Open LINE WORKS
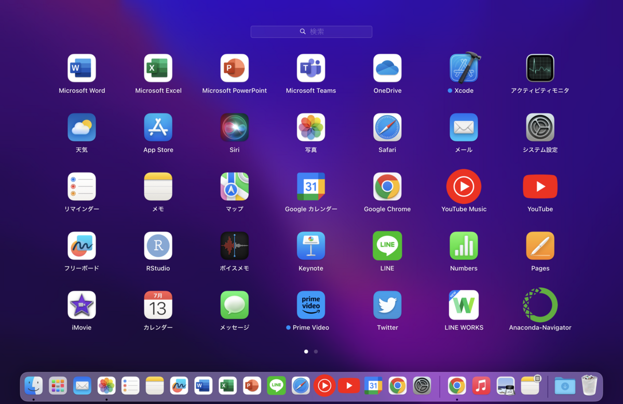 [464, 305]
